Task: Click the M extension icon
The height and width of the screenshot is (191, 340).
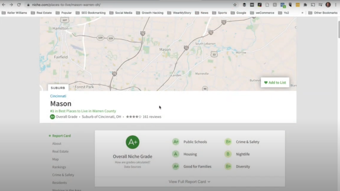Action: point(252,5)
